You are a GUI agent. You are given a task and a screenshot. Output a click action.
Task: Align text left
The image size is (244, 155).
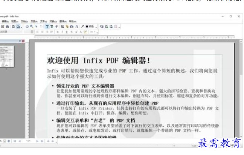tap(38, 32)
